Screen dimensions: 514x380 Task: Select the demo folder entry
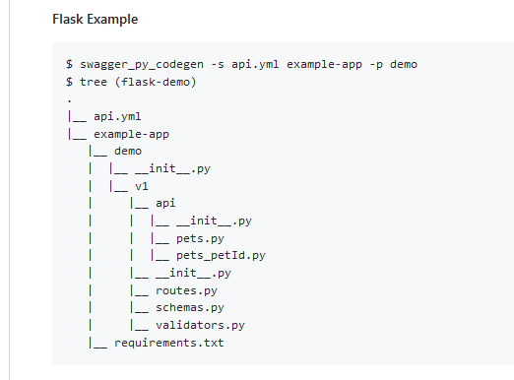(x=128, y=152)
